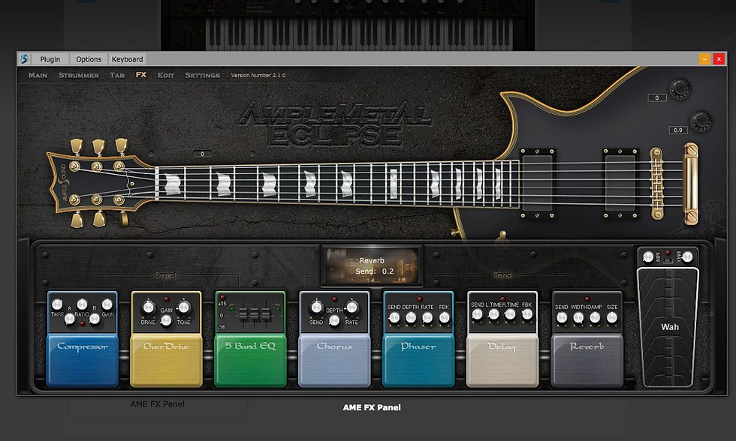
Task: Switch to the Main tab
Action: pos(38,75)
